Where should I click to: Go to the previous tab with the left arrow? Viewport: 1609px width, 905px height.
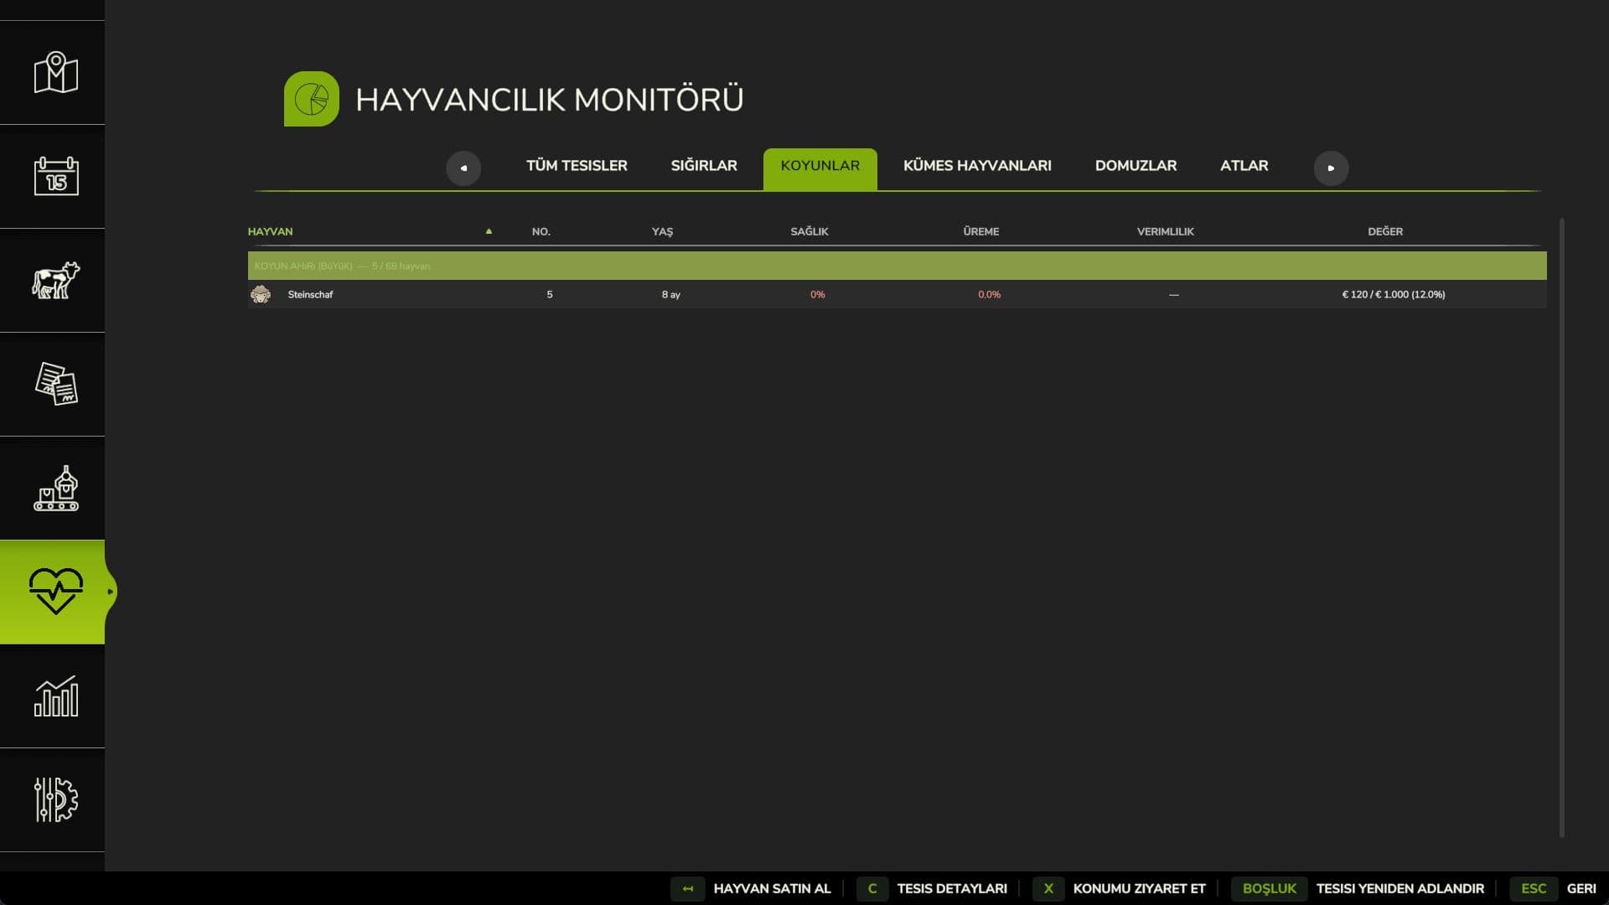463,168
